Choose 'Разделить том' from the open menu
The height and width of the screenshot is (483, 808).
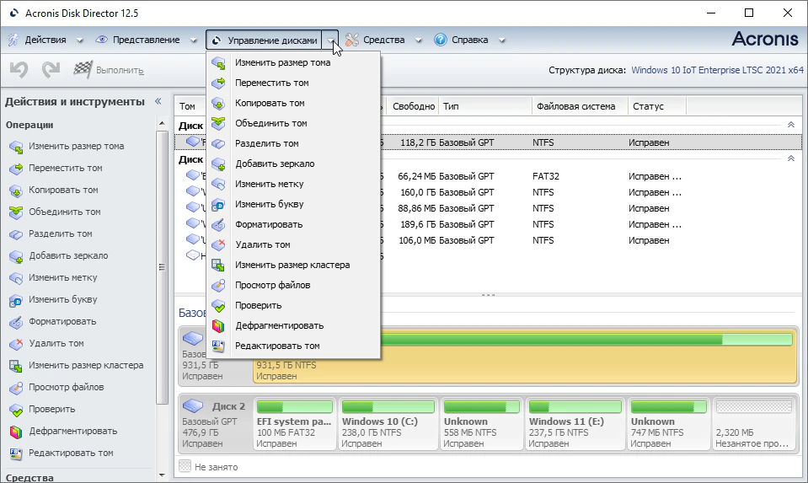pos(266,143)
